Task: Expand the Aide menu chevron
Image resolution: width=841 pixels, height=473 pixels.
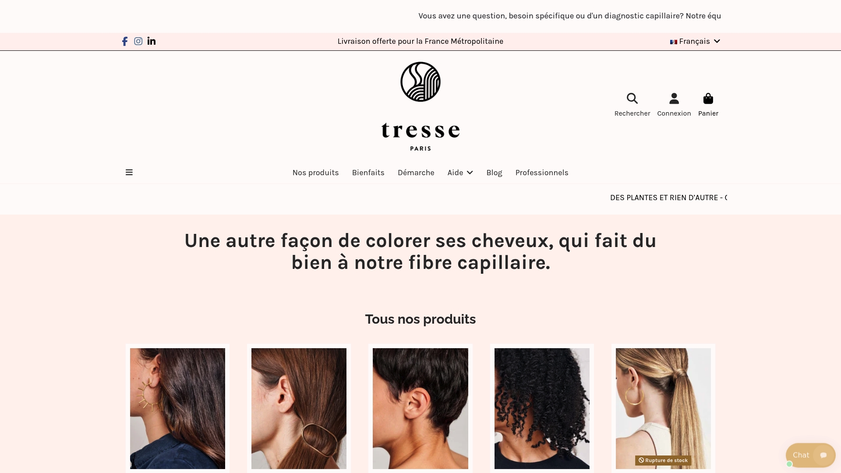Action: (x=470, y=173)
